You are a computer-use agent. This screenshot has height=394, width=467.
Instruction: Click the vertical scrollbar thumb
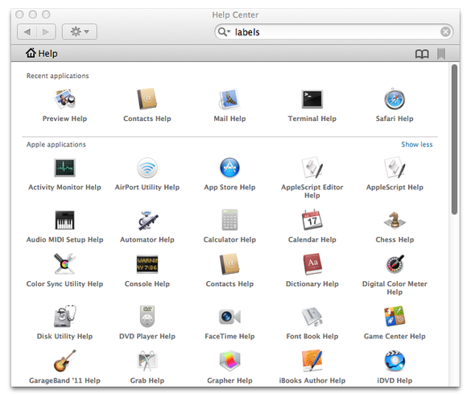pyautogui.click(x=454, y=139)
